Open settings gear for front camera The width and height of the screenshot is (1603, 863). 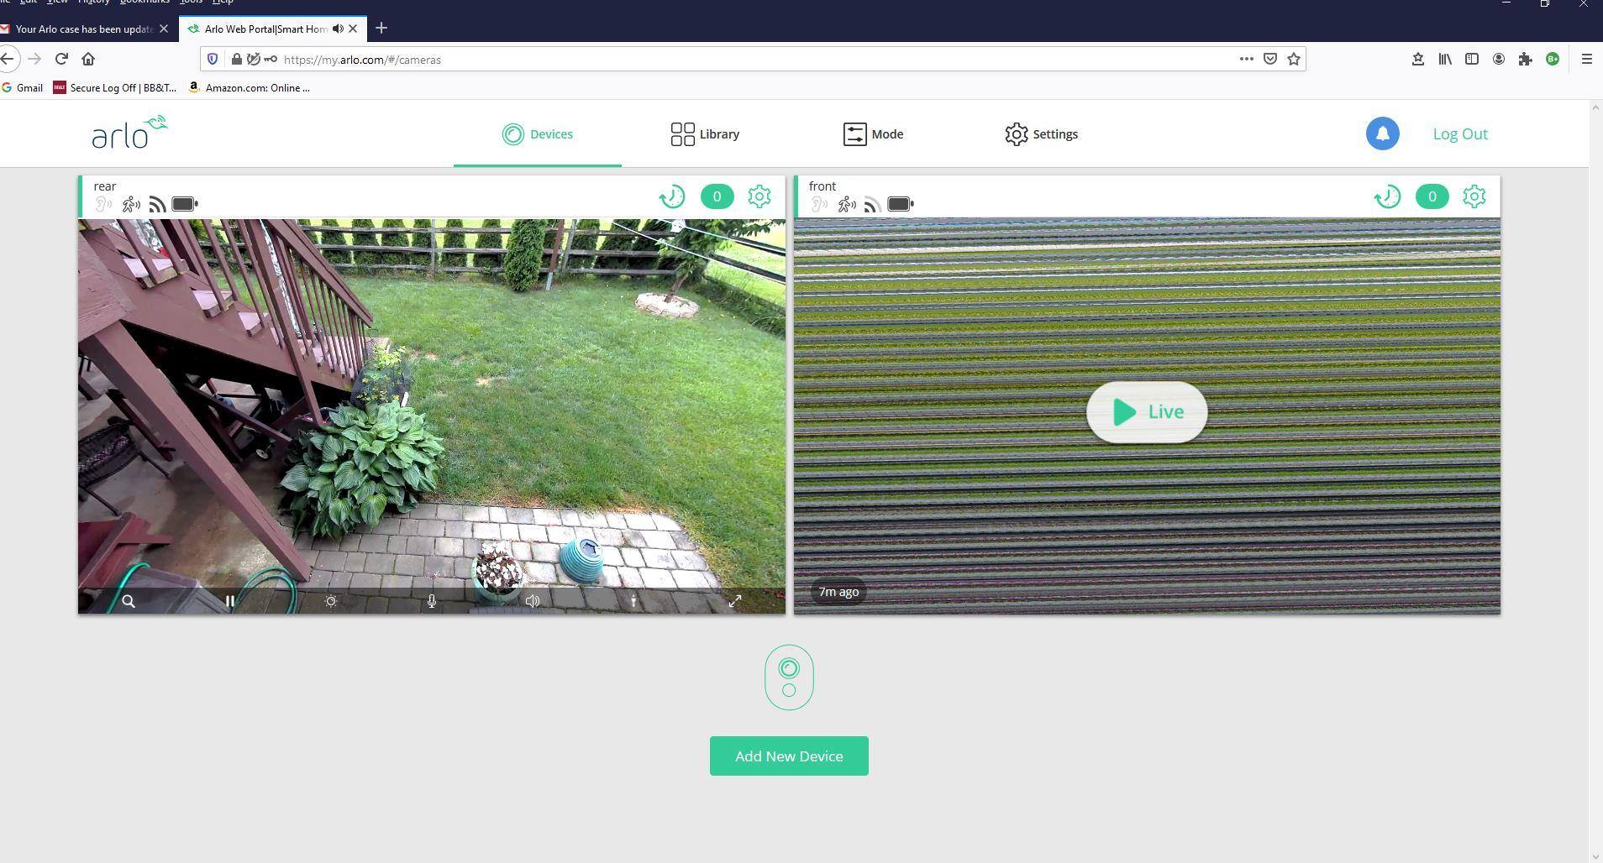pos(1474,196)
